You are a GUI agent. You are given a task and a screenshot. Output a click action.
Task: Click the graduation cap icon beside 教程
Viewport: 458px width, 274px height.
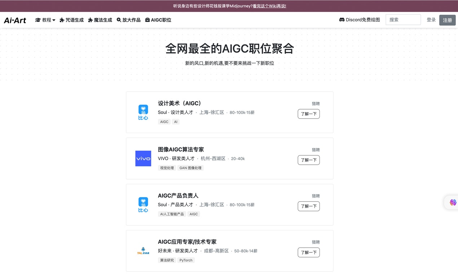tap(38, 20)
